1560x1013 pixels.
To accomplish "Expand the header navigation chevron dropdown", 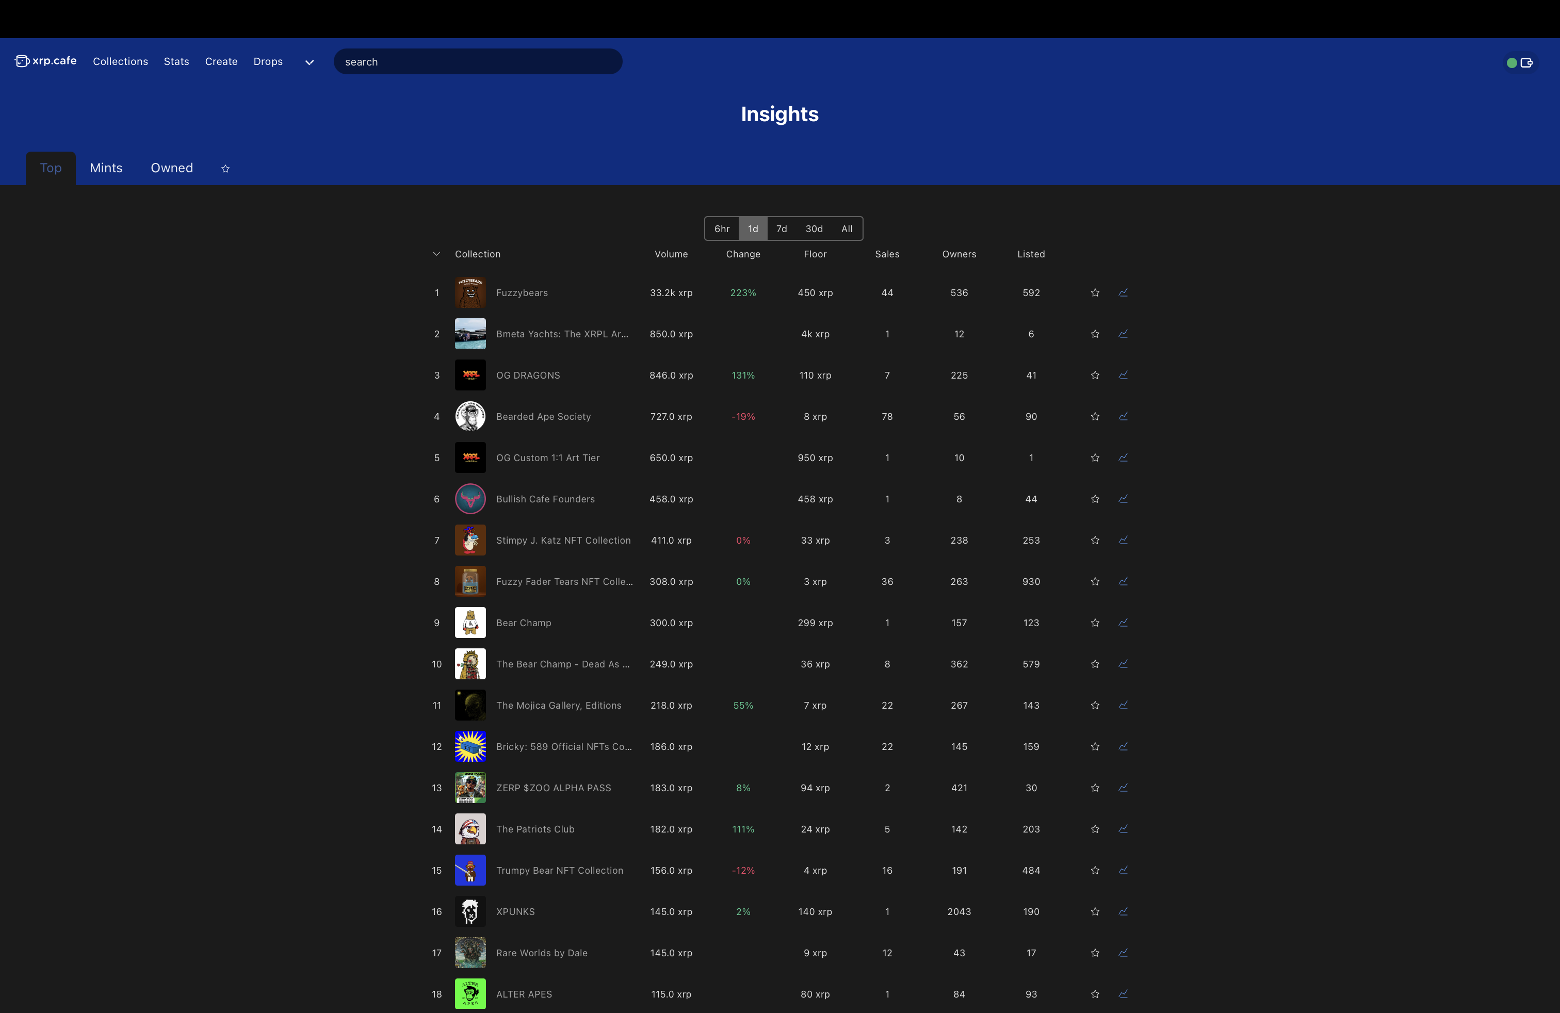I will (310, 62).
